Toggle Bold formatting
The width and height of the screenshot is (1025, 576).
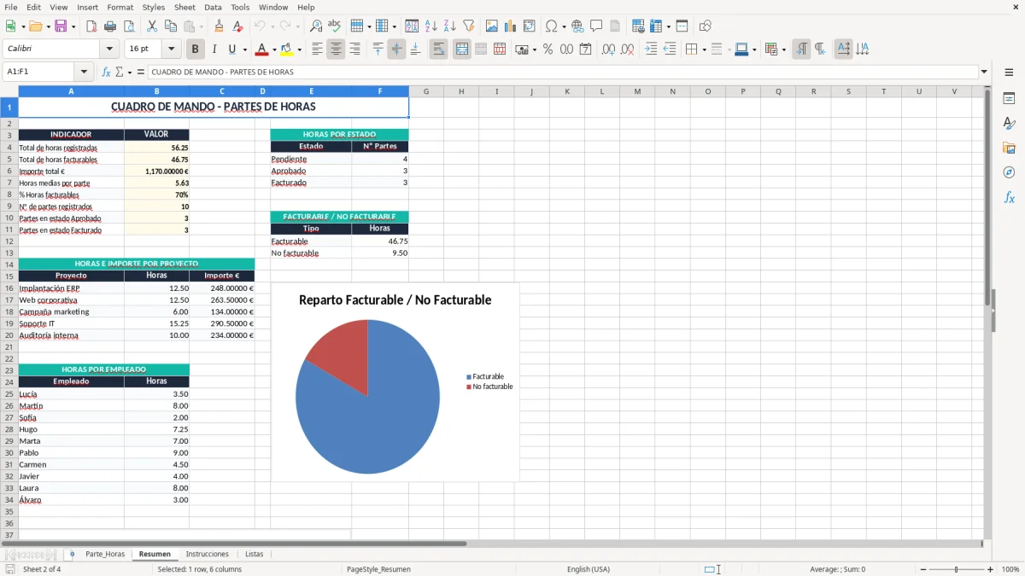[196, 49]
